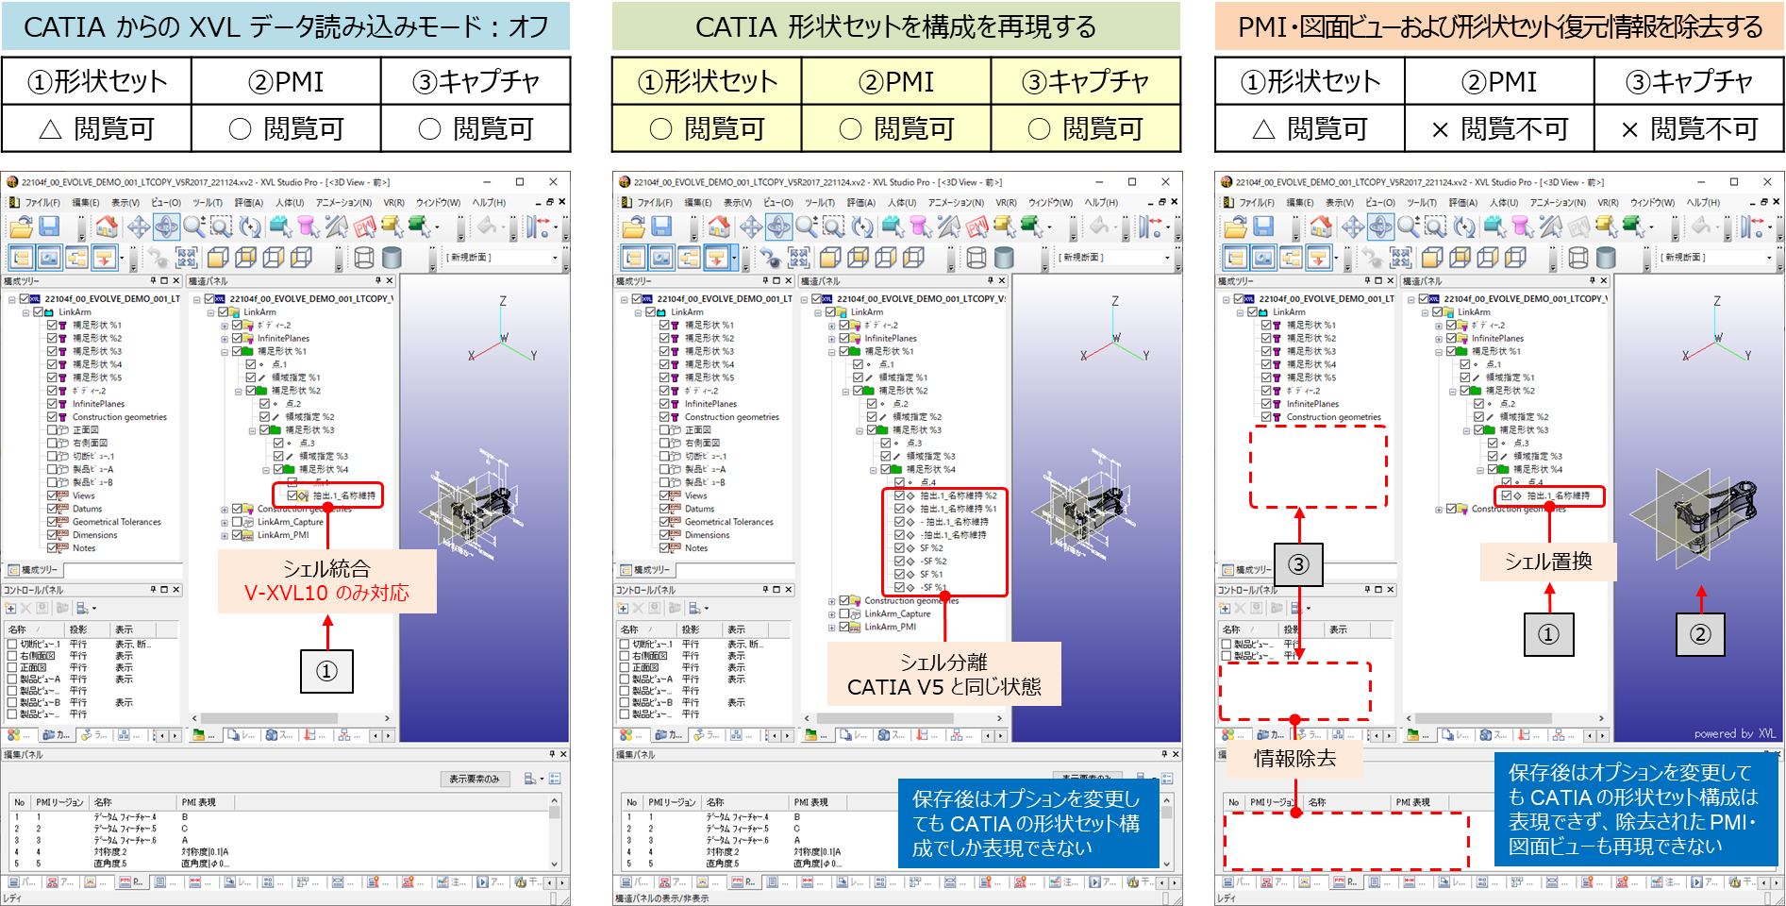Select Geometrical Tolerances in middle window's tree
1786x906 pixels.
click(x=728, y=522)
